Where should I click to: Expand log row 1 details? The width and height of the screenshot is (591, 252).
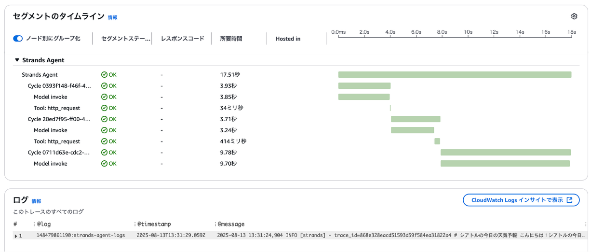pos(15,236)
